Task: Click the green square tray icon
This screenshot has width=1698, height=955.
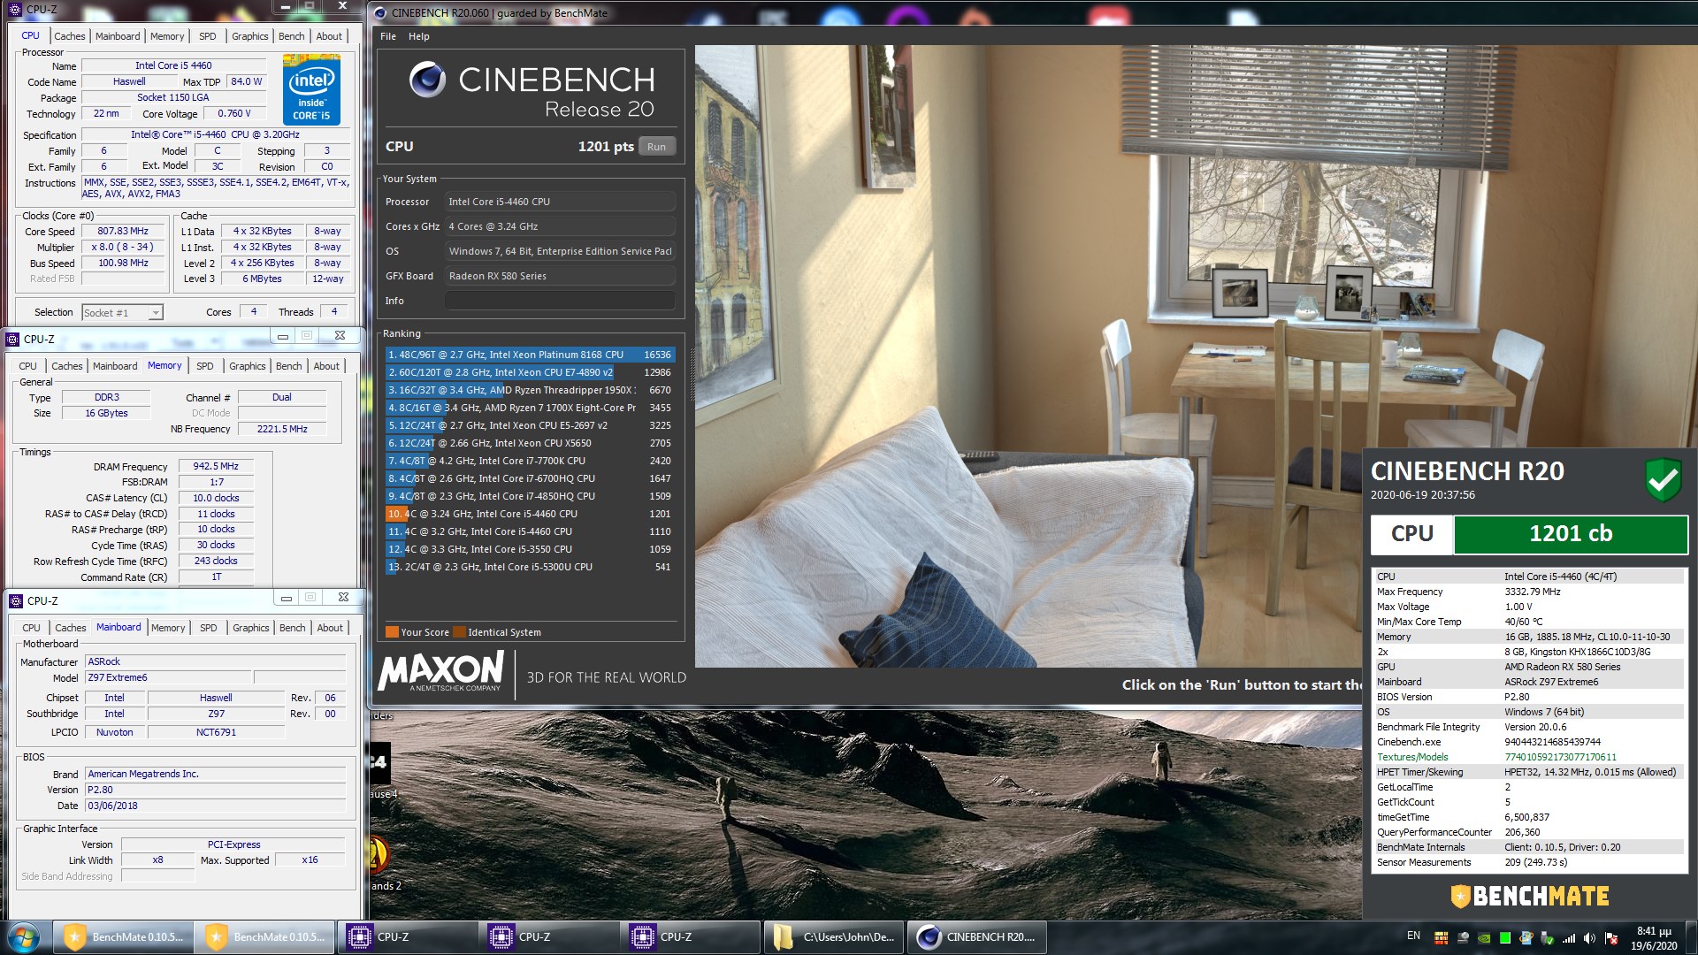Action: click(x=1504, y=938)
